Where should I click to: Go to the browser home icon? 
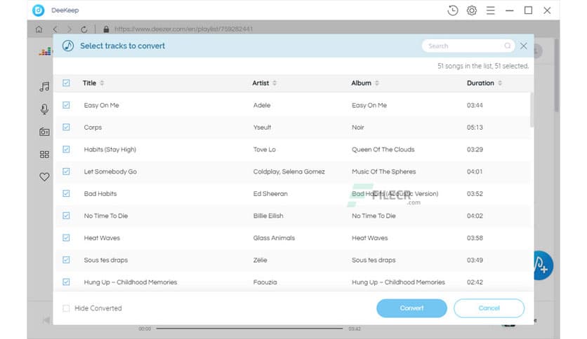coord(39,29)
